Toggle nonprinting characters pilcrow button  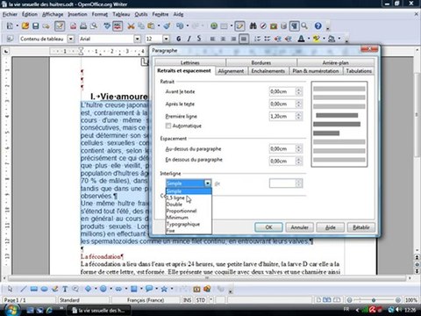pyautogui.click(x=294, y=25)
